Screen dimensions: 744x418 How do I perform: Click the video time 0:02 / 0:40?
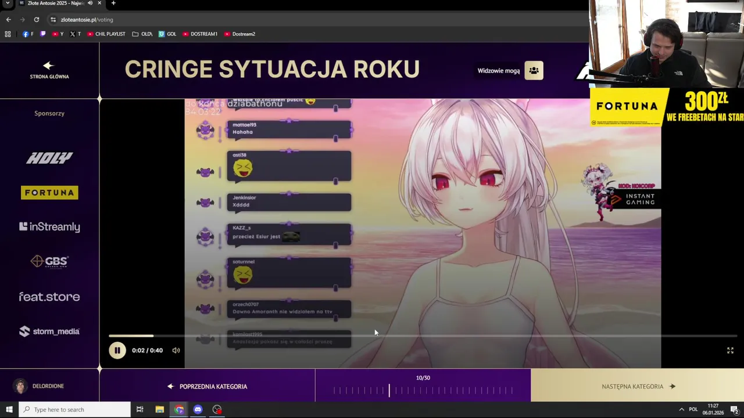click(x=147, y=350)
